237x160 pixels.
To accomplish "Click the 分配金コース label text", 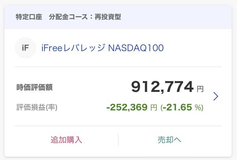I will [68, 17].
